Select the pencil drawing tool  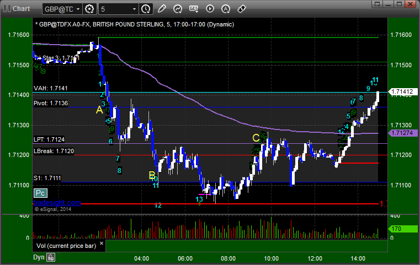(162, 9)
